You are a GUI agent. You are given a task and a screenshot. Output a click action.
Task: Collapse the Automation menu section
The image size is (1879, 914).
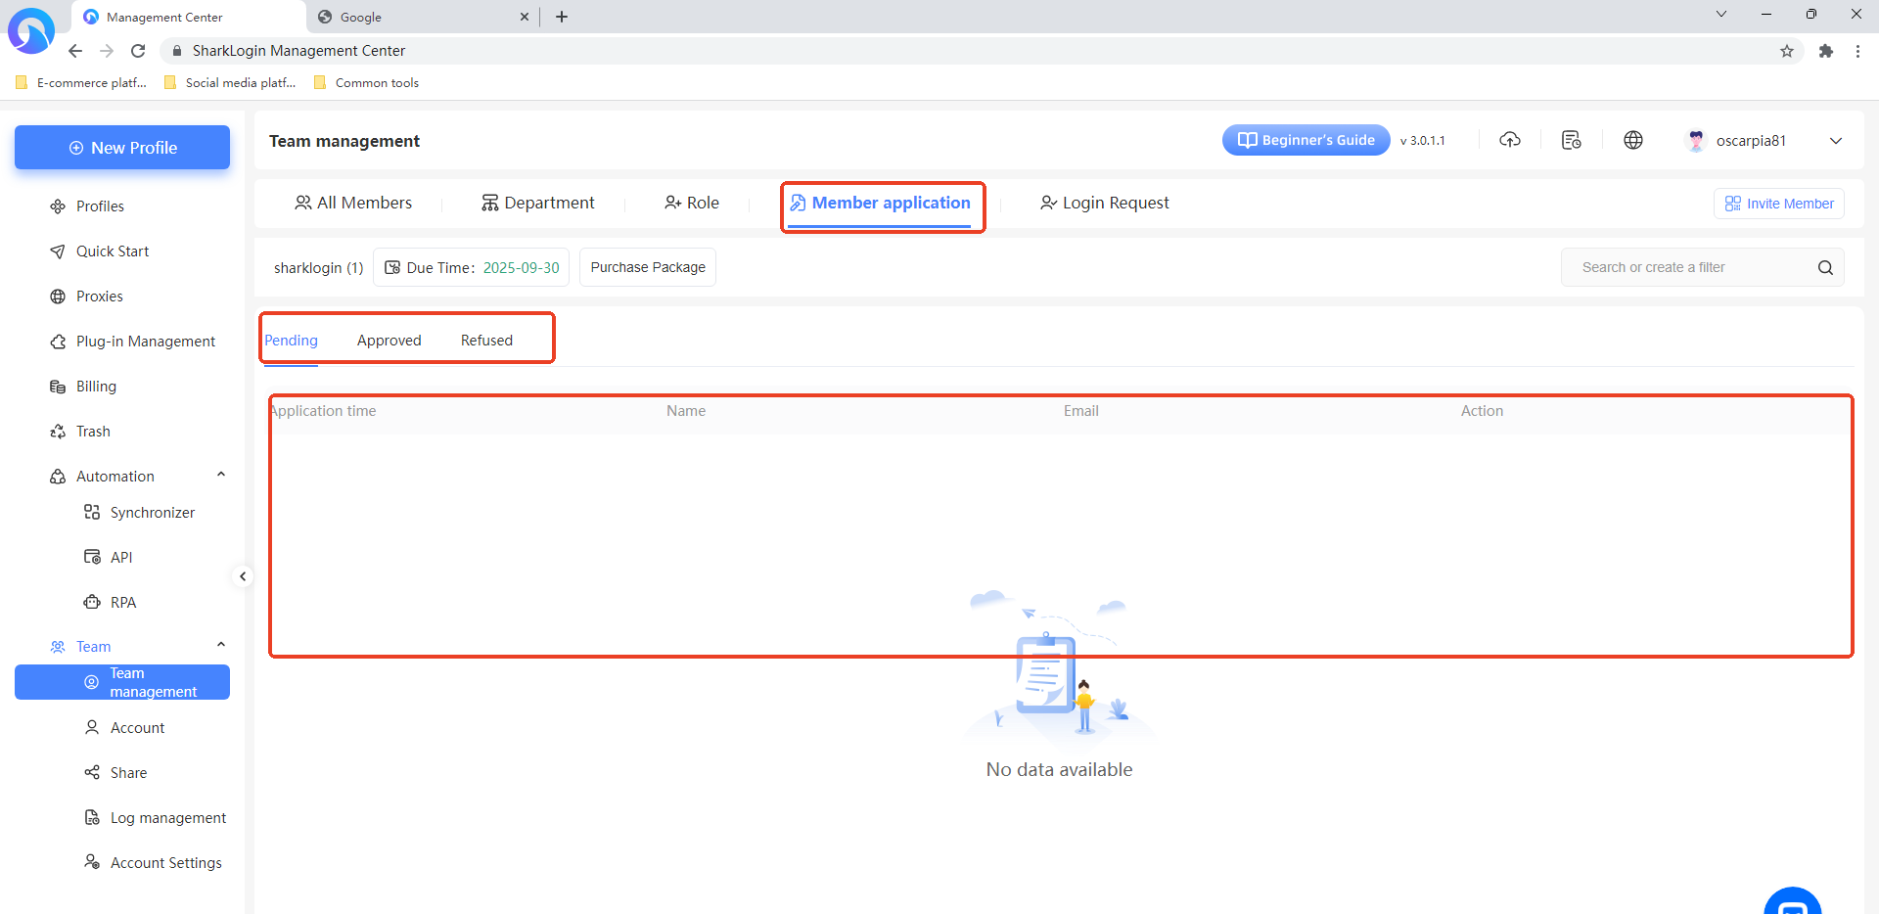pos(221,476)
